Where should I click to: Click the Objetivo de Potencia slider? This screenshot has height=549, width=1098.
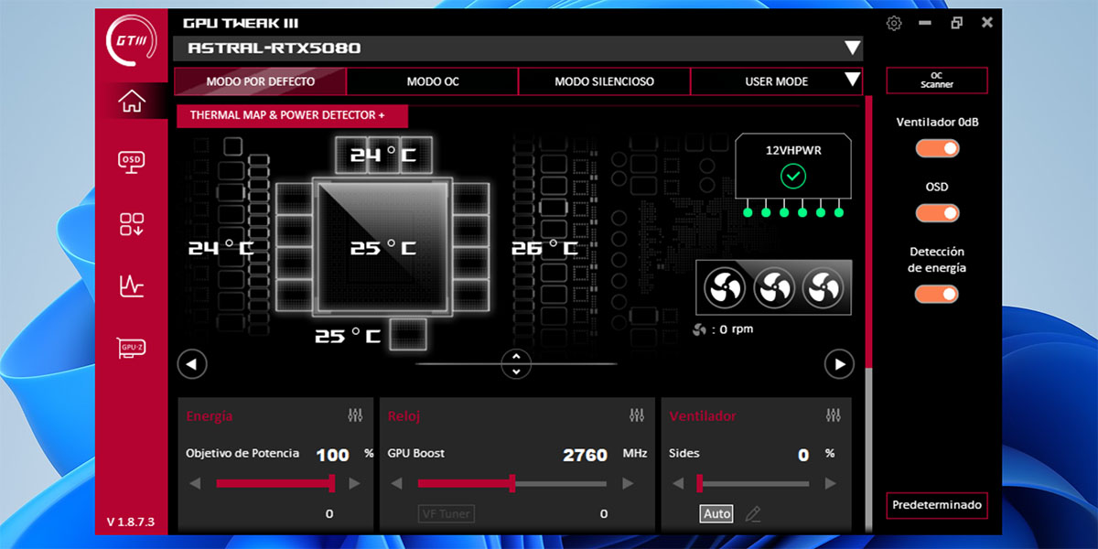[274, 483]
